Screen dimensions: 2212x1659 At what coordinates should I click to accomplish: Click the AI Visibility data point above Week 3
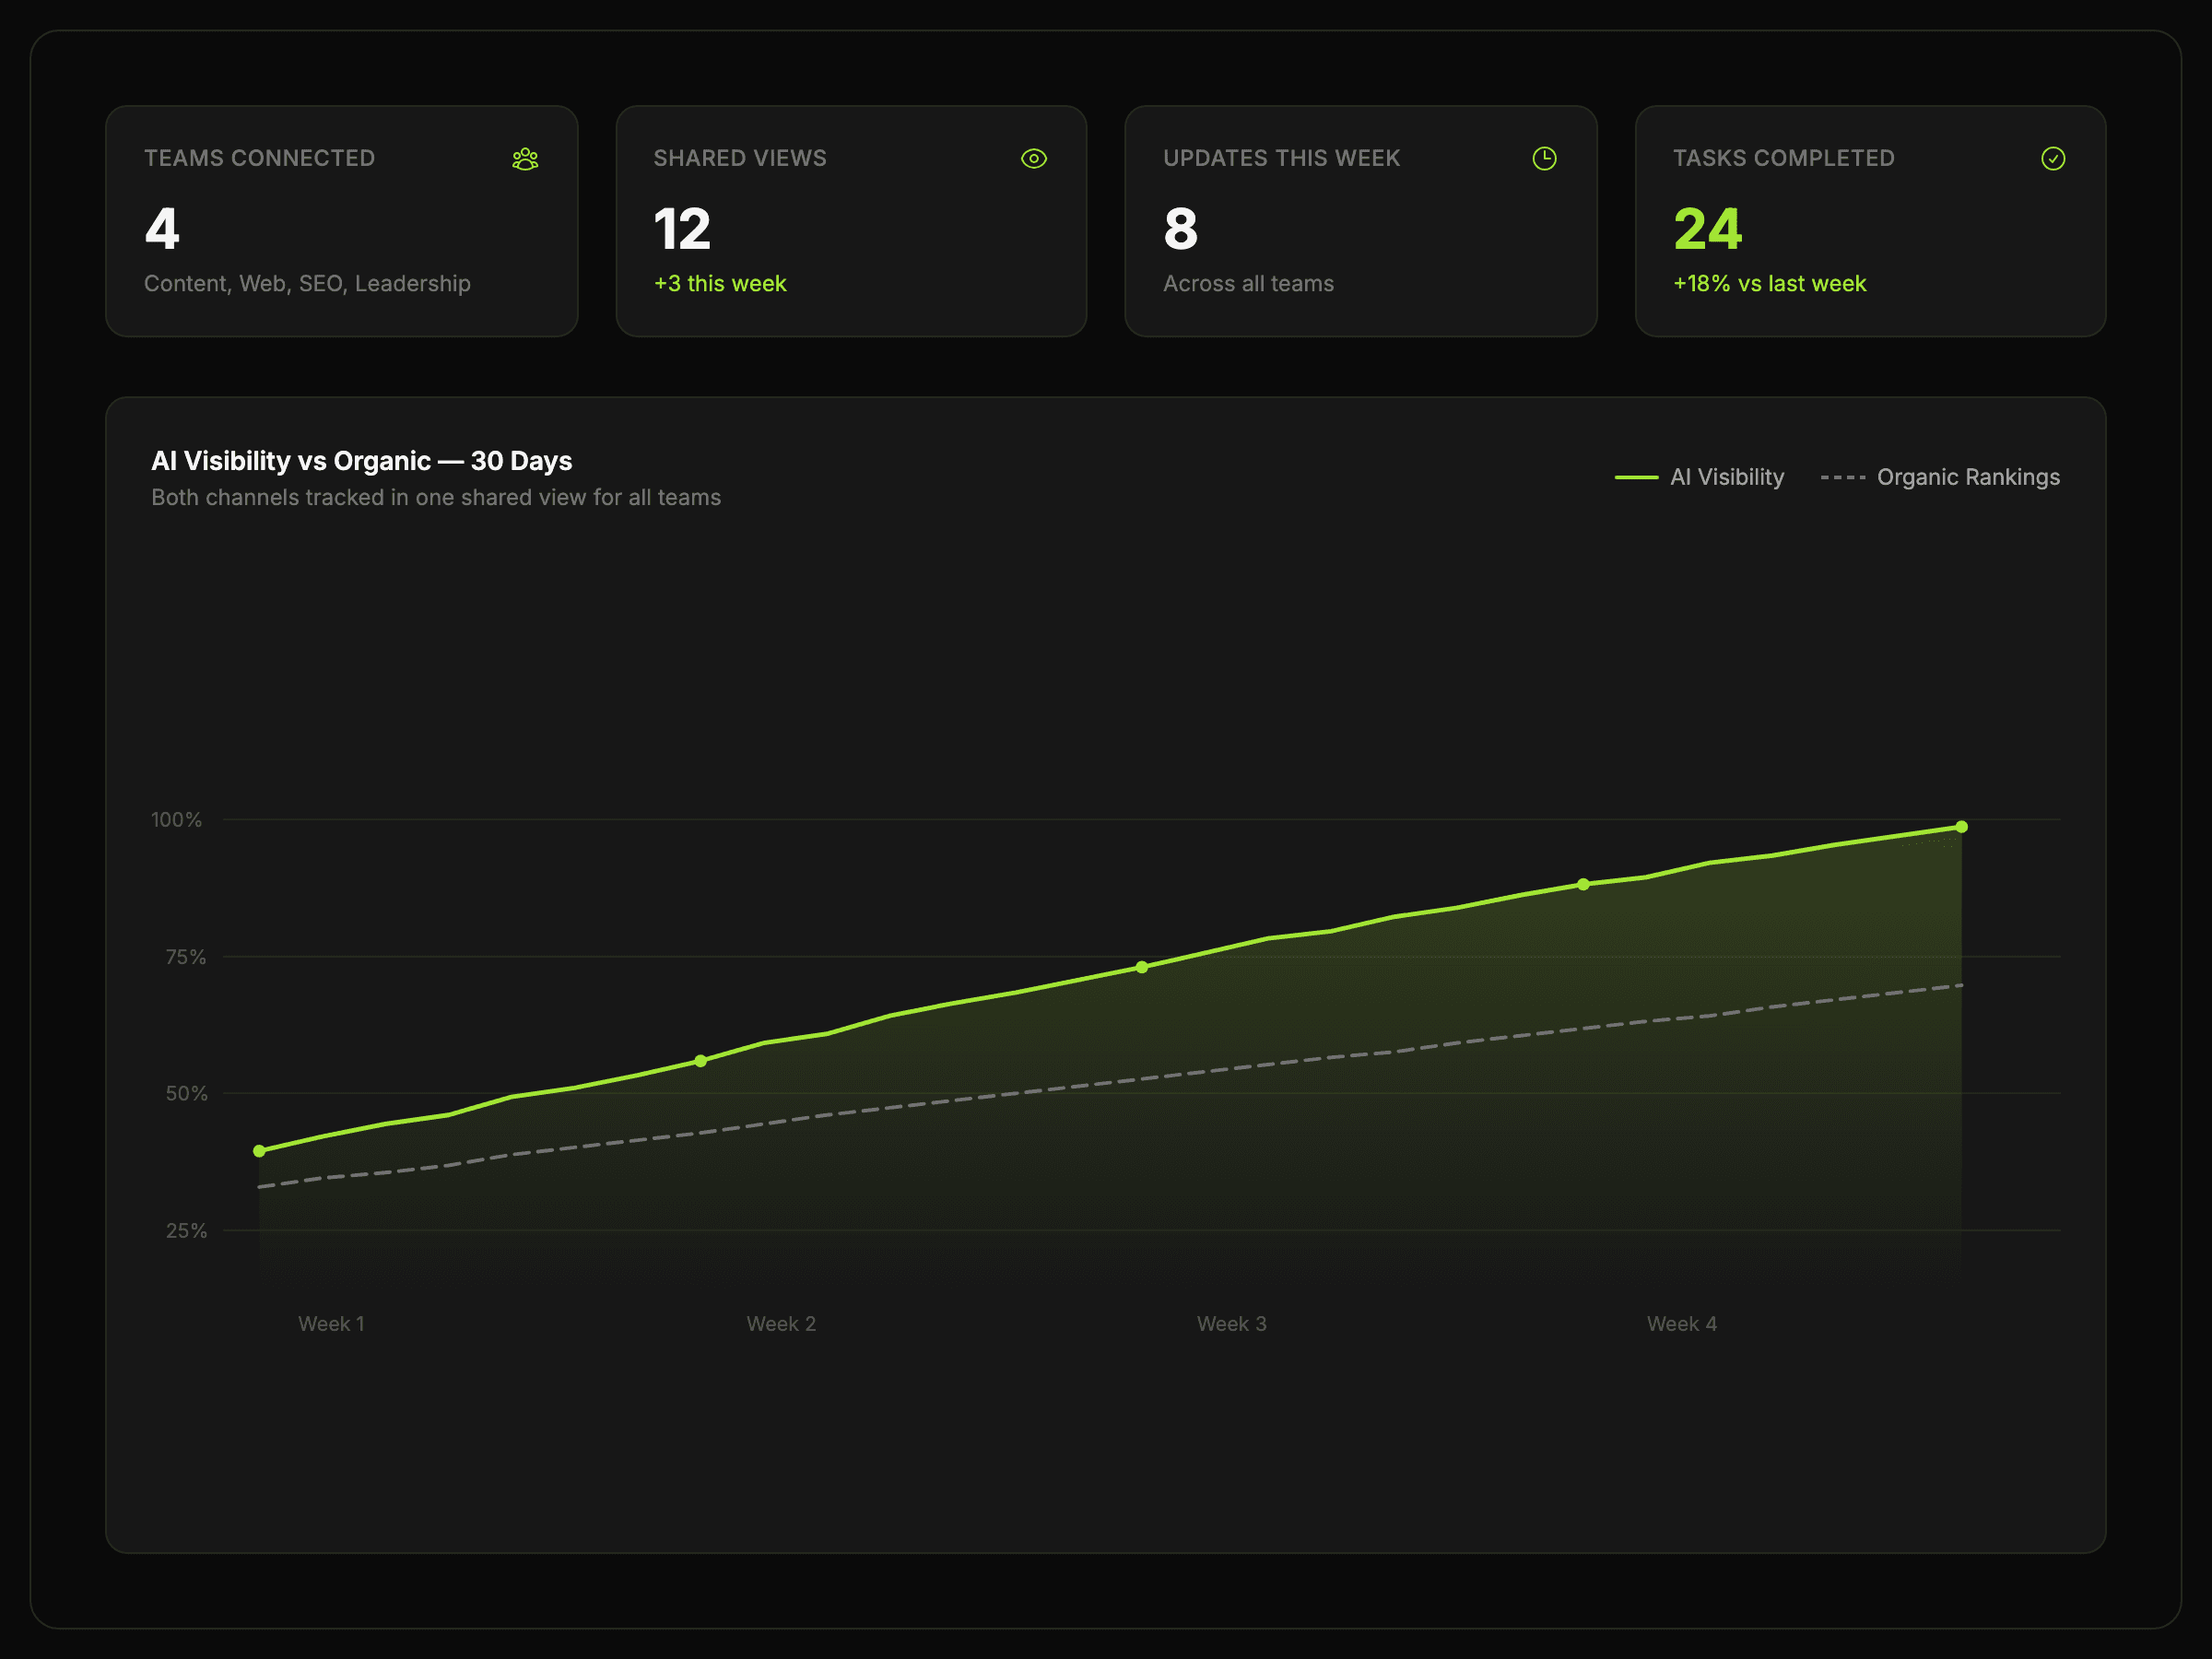1142,967
